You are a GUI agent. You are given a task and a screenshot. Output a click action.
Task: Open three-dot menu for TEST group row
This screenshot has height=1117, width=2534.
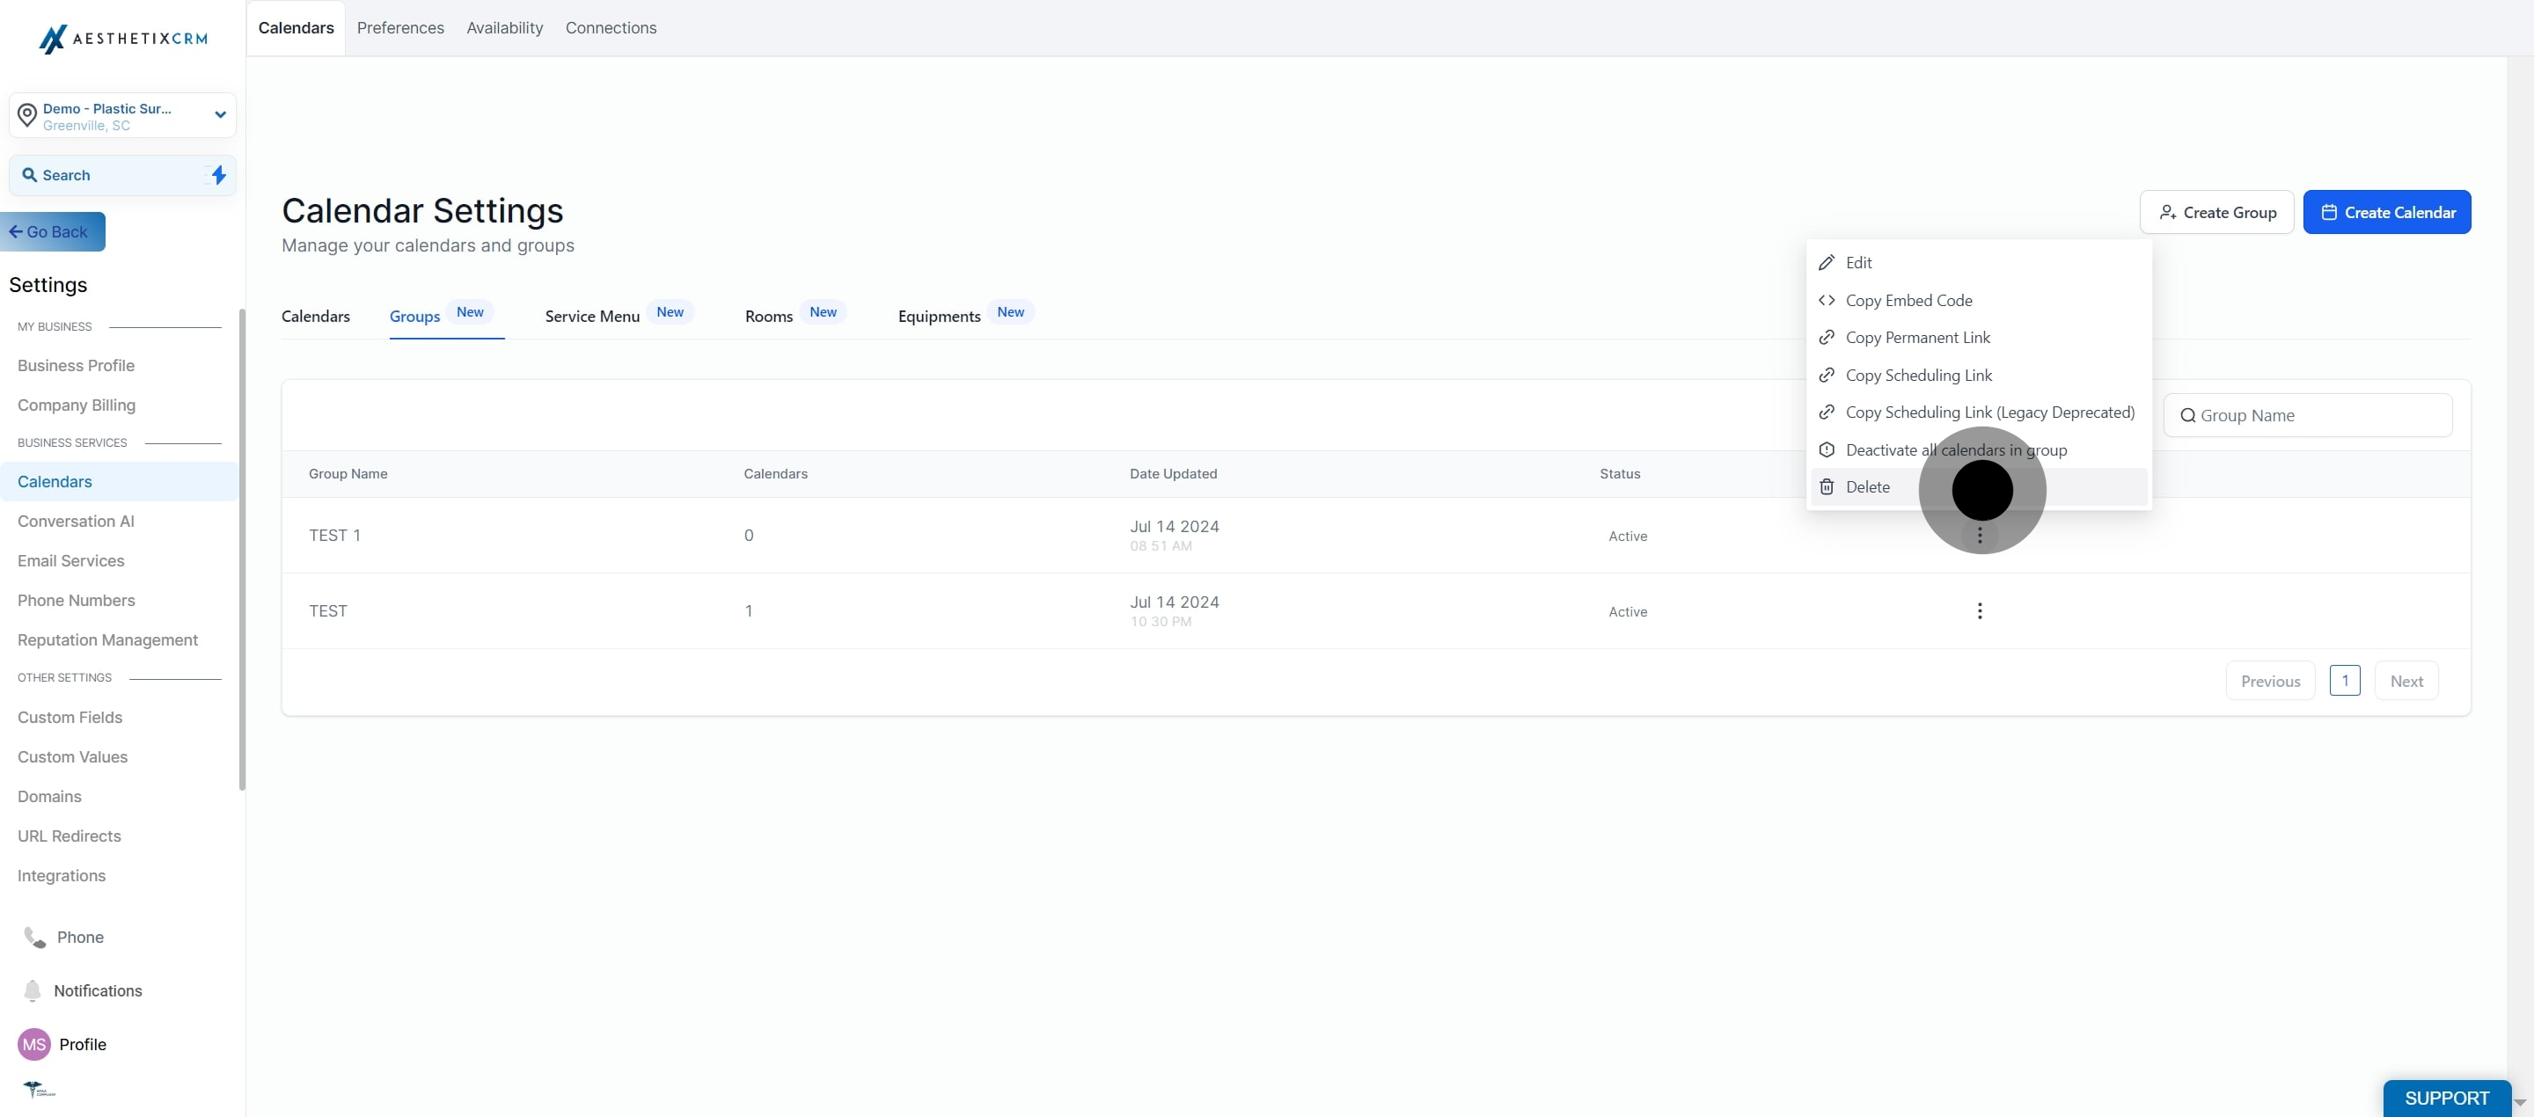pyautogui.click(x=1979, y=610)
